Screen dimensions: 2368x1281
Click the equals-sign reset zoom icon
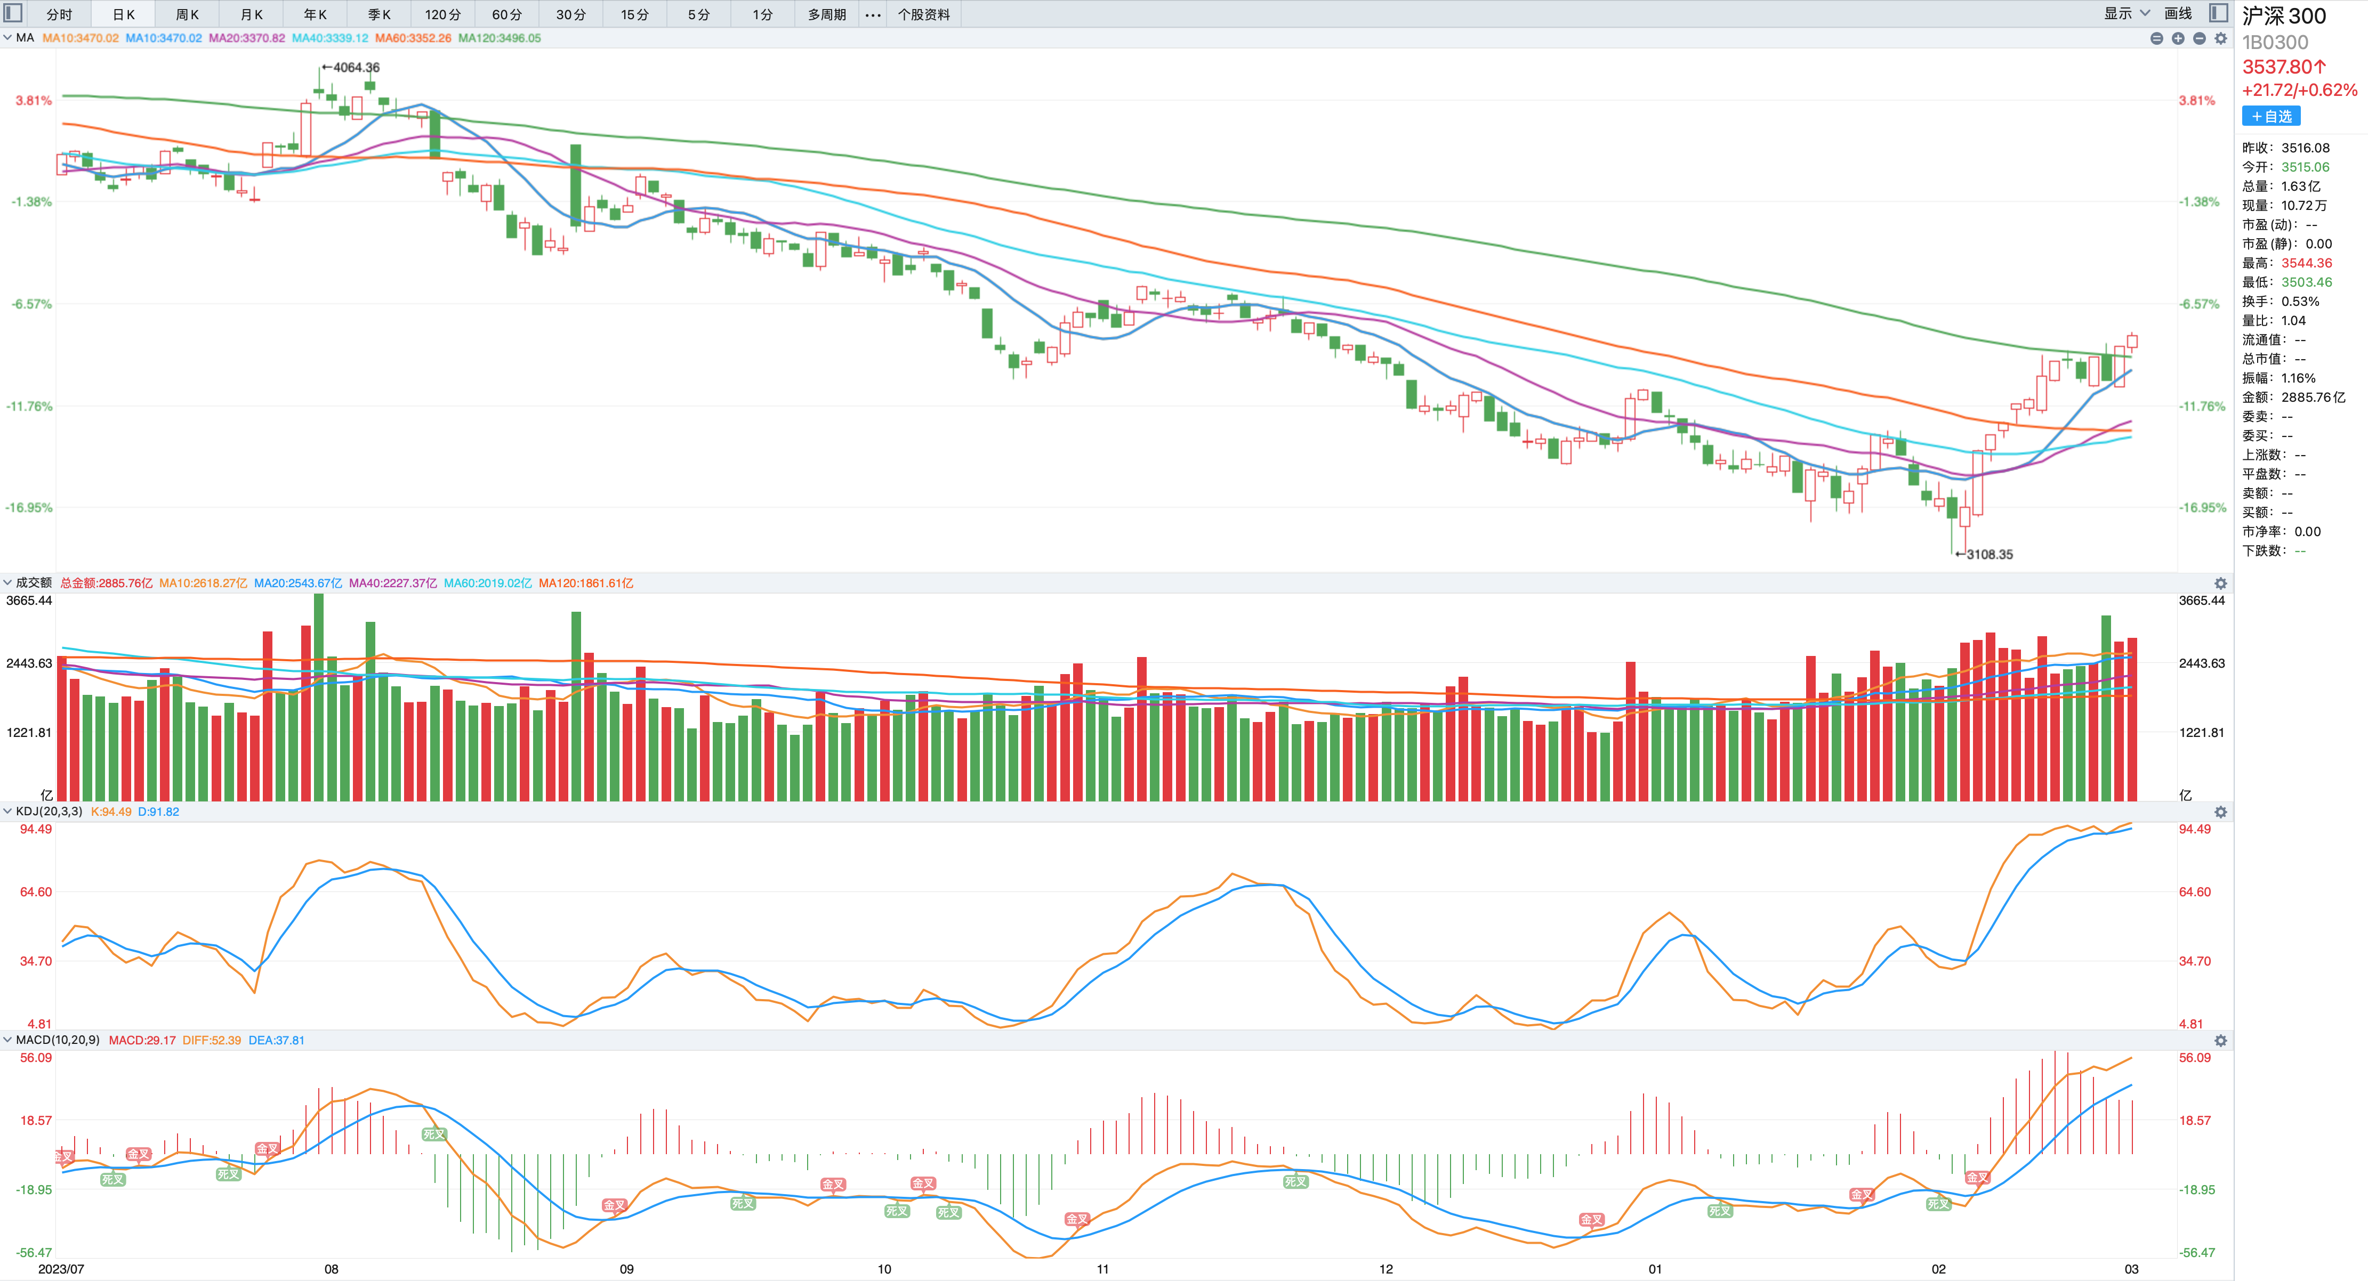[x=2156, y=38]
